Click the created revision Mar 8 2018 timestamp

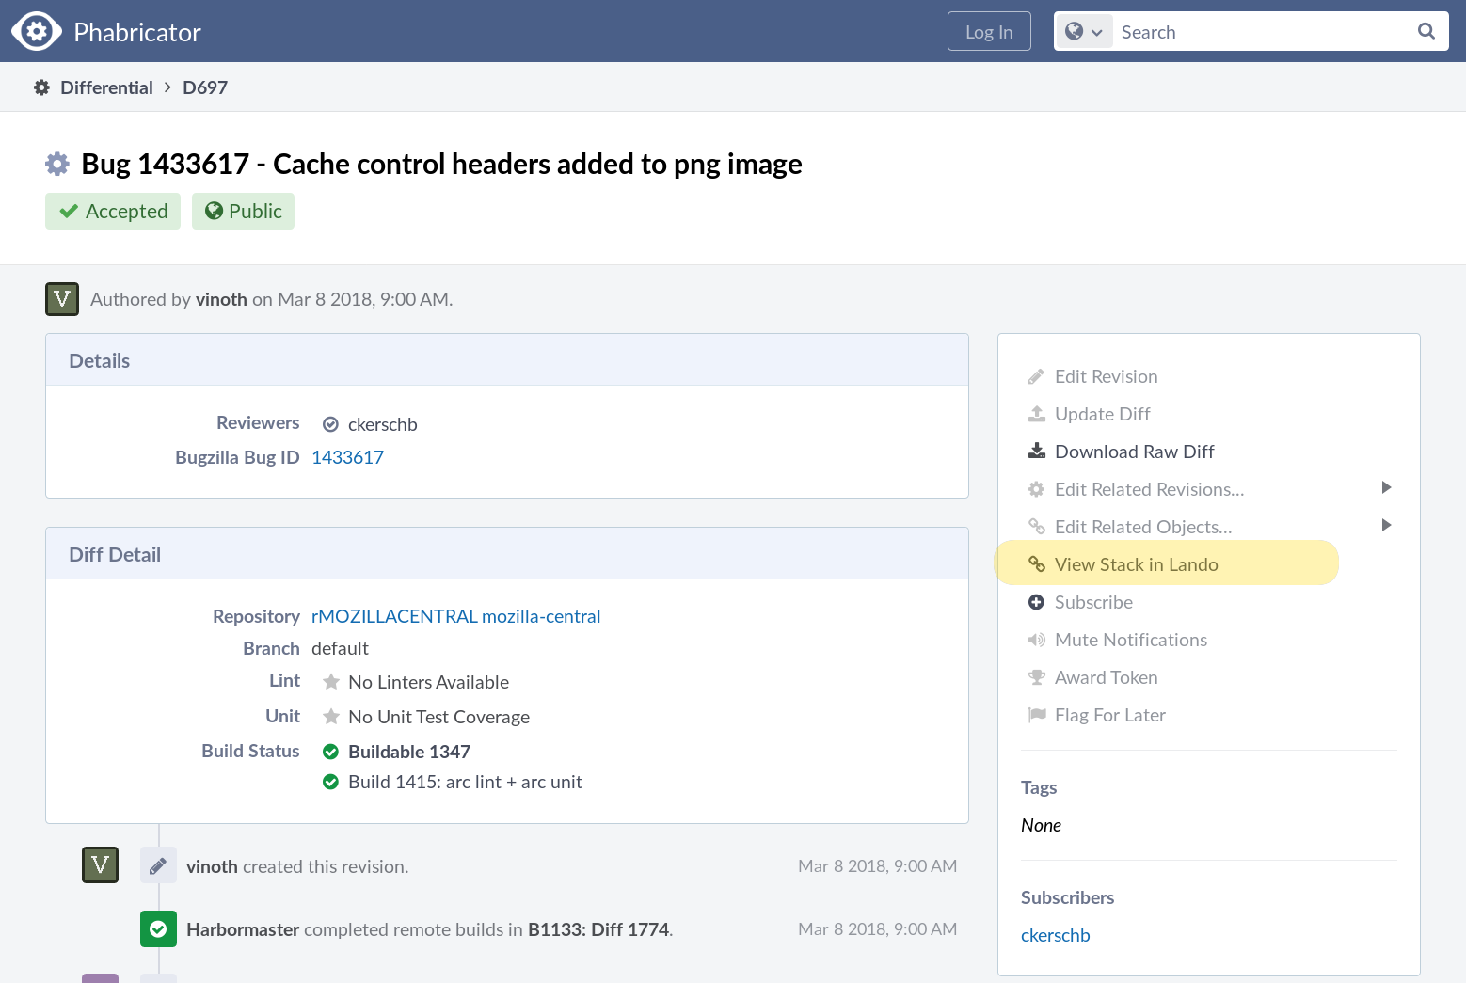(877, 865)
